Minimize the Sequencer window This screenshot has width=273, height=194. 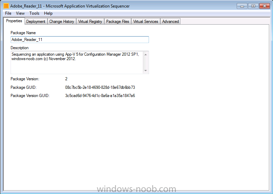point(242,6)
